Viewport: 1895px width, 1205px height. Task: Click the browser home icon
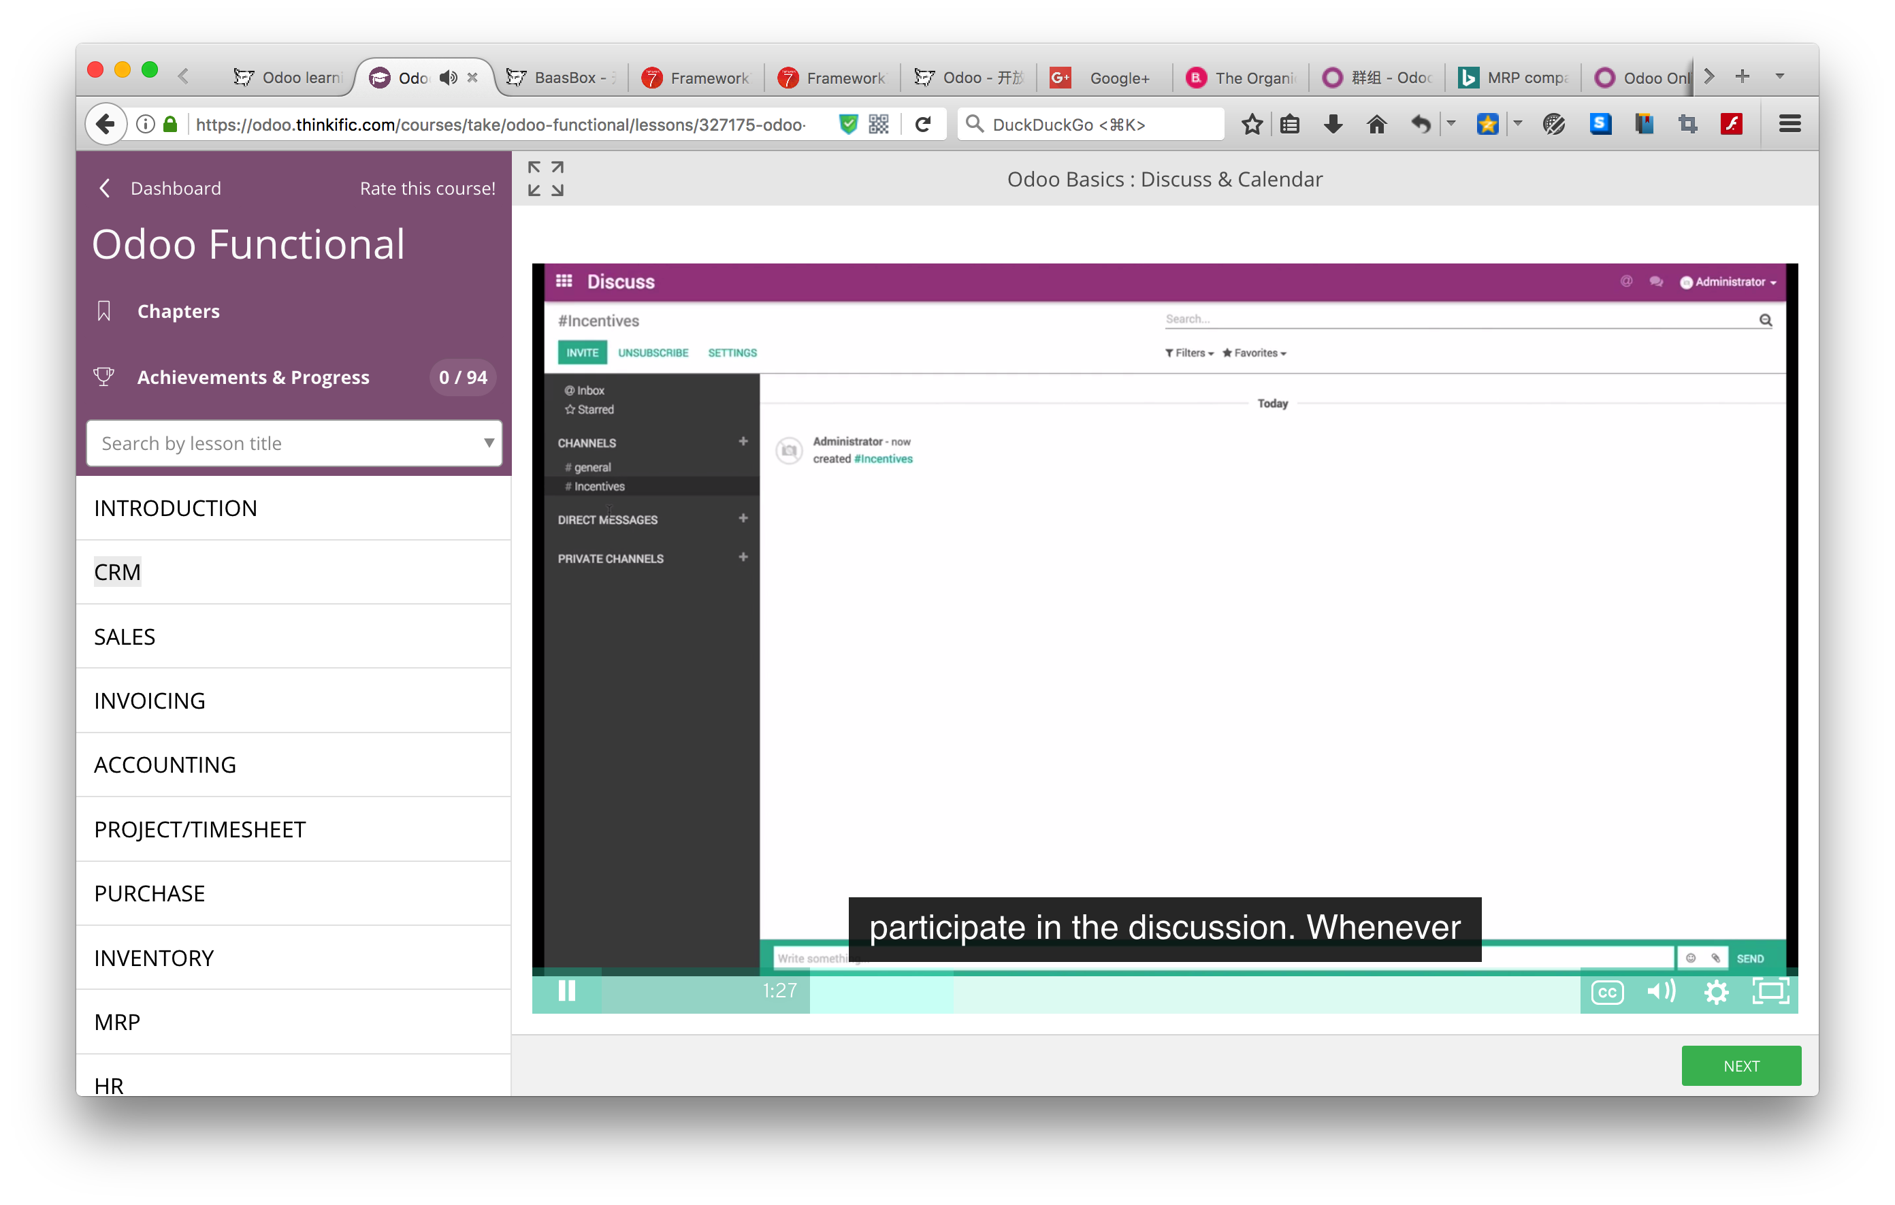pyautogui.click(x=1376, y=125)
